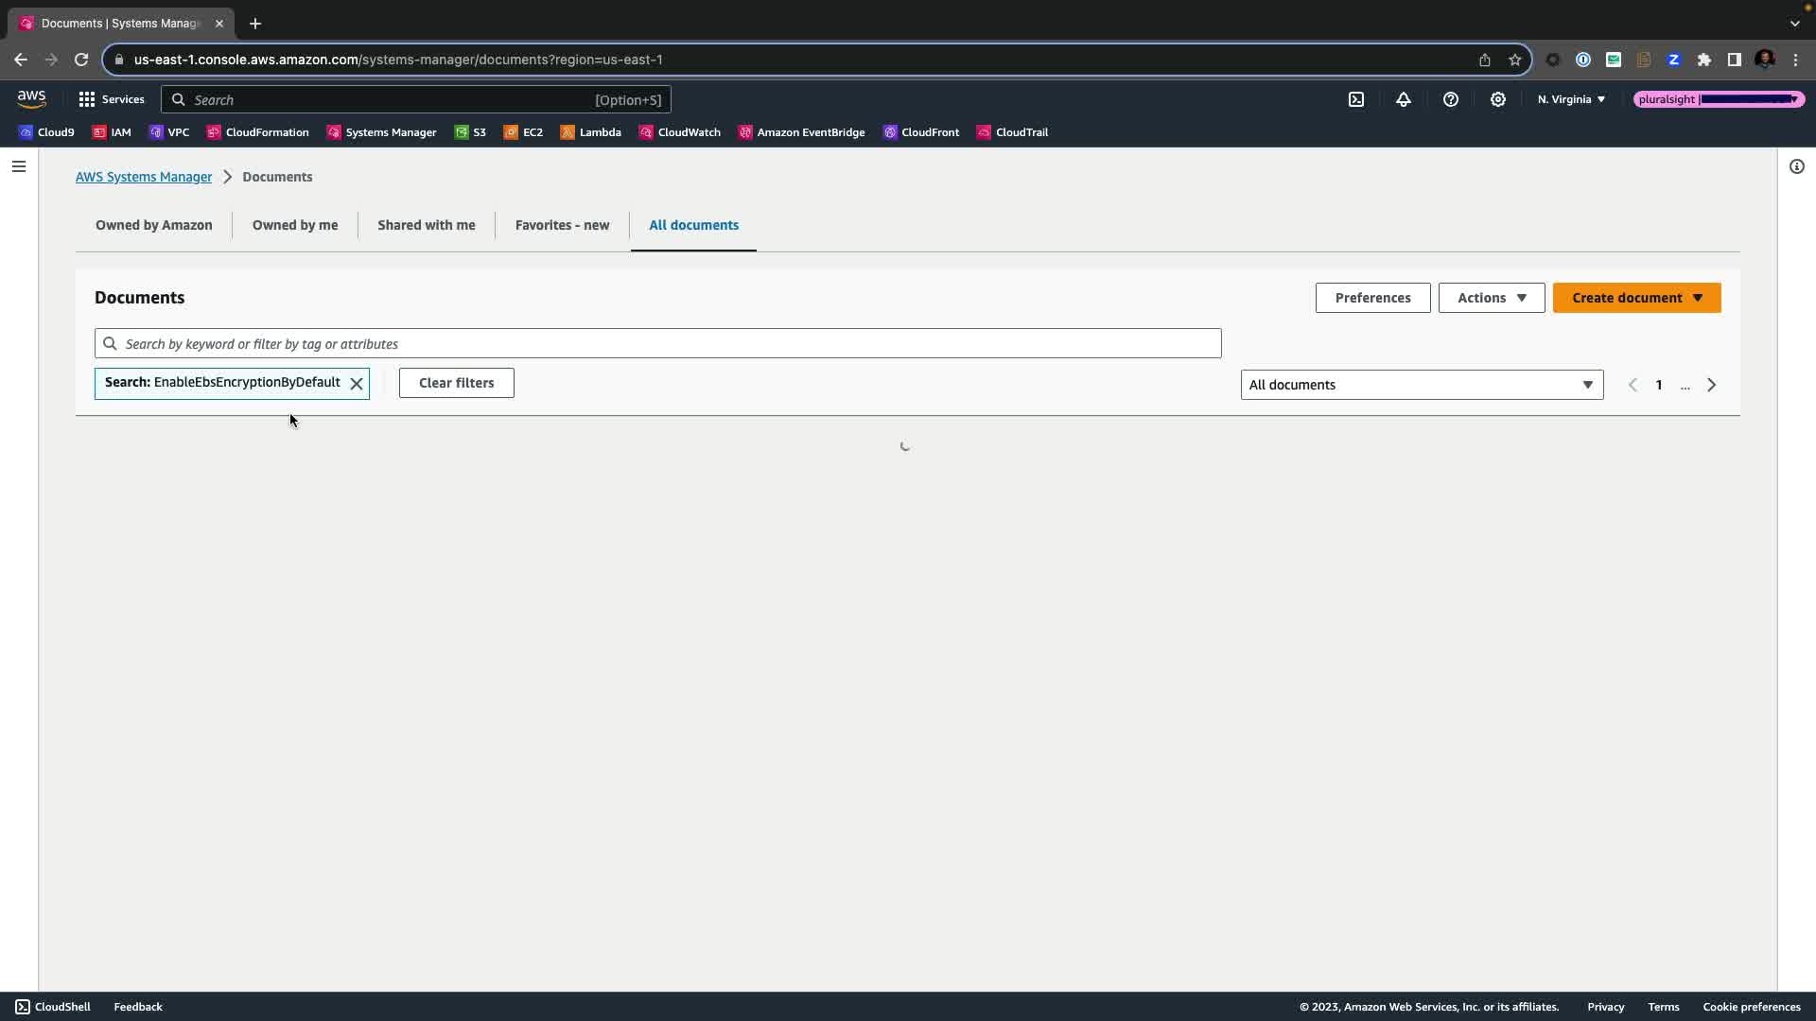The height and width of the screenshot is (1021, 1816).
Task: Open the CloudShell icon in top navigation
Action: [1356, 99]
